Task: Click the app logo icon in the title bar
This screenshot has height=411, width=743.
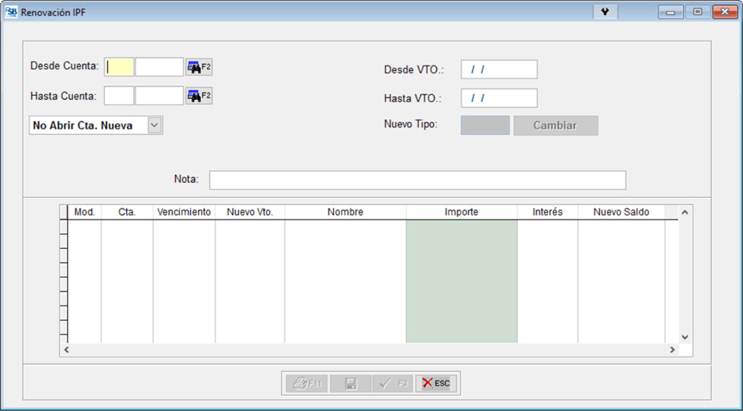Action: 11,12
